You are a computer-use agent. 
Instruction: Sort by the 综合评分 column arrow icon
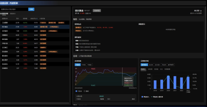[37, 19]
